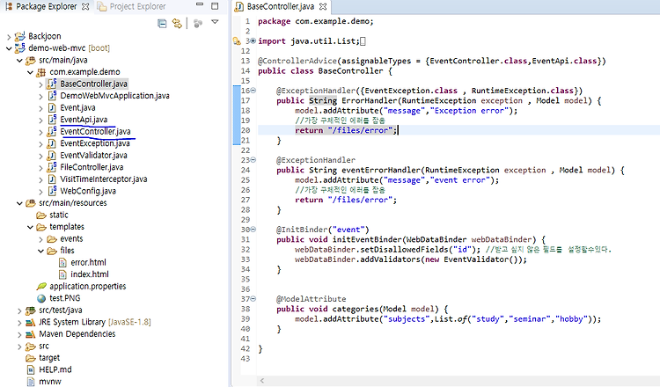660x387 pixels.
Task: Close the BaseController.java editor tab
Action: click(x=323, y=7)
